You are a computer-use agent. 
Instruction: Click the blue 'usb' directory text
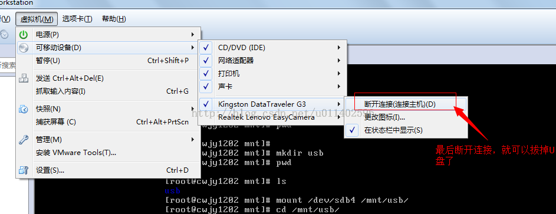(x=173, y=191)
